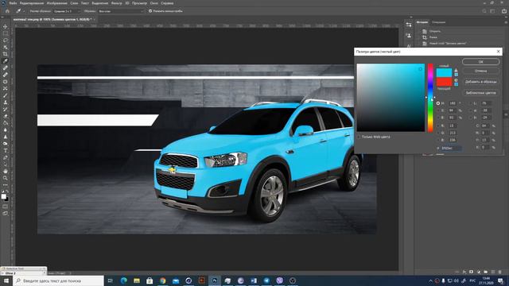509x286 pixels.
Task: Select the S saturation radio button
Action: pos(438,110)
